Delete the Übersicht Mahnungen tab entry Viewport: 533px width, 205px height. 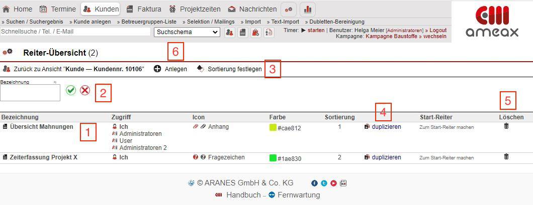[x=506, y=126]
